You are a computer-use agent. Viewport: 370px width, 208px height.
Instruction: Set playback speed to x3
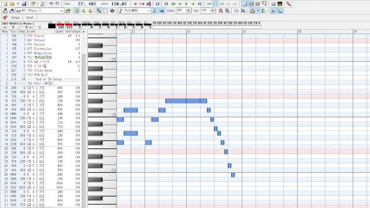point(235,4)
